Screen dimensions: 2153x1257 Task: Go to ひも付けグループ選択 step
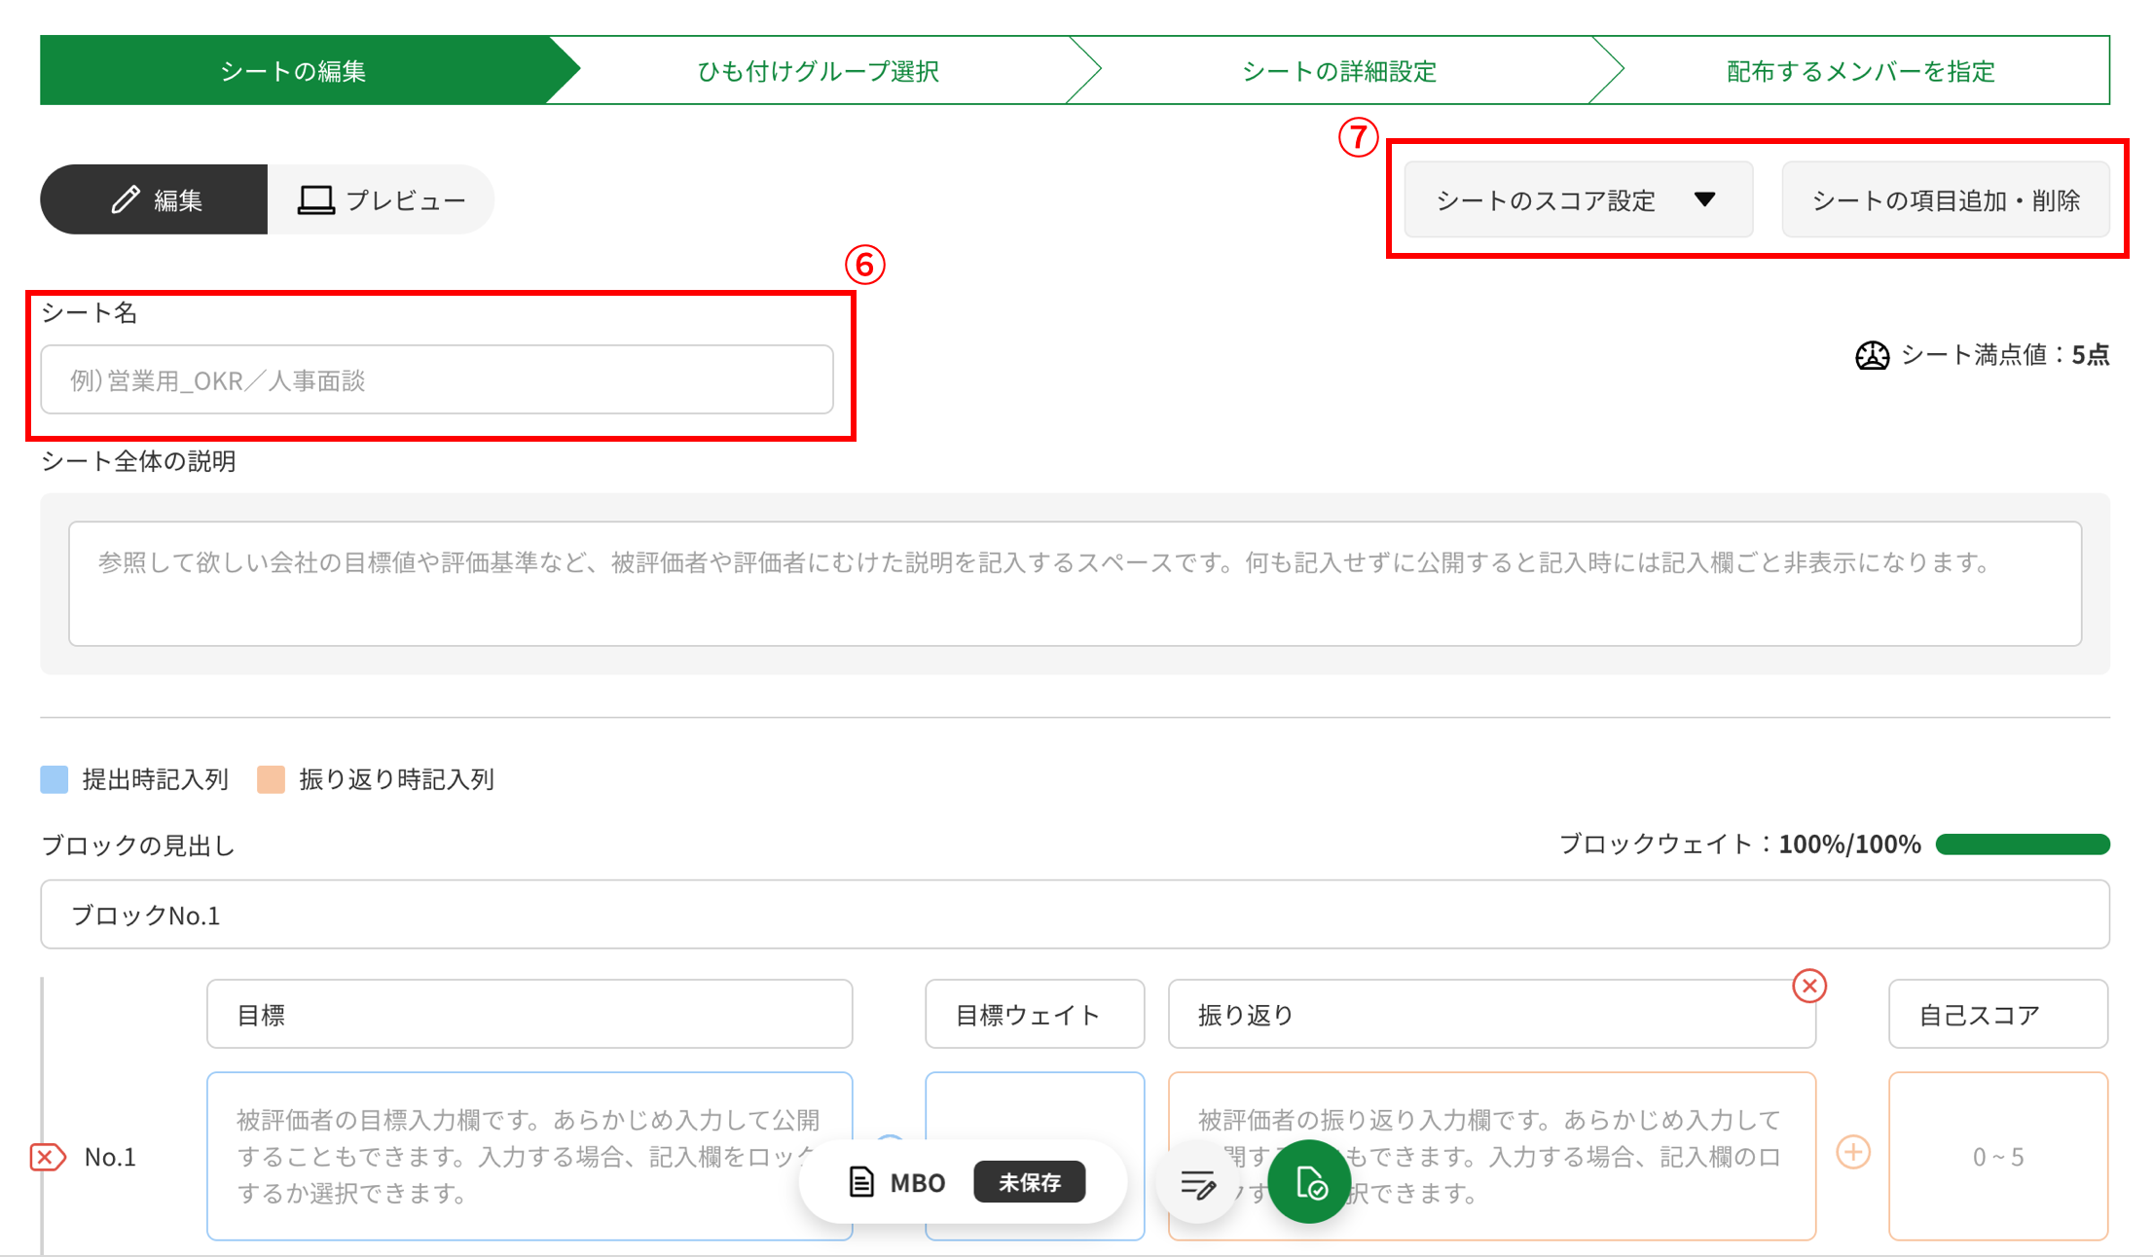click(818, 71)
